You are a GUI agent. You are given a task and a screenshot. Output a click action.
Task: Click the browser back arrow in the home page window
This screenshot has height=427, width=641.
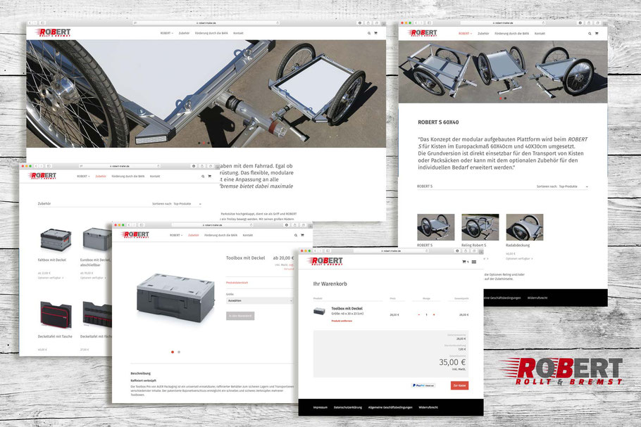pyautogui.click(x=30, y=23)
